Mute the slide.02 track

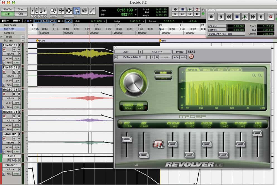[18, 138]
